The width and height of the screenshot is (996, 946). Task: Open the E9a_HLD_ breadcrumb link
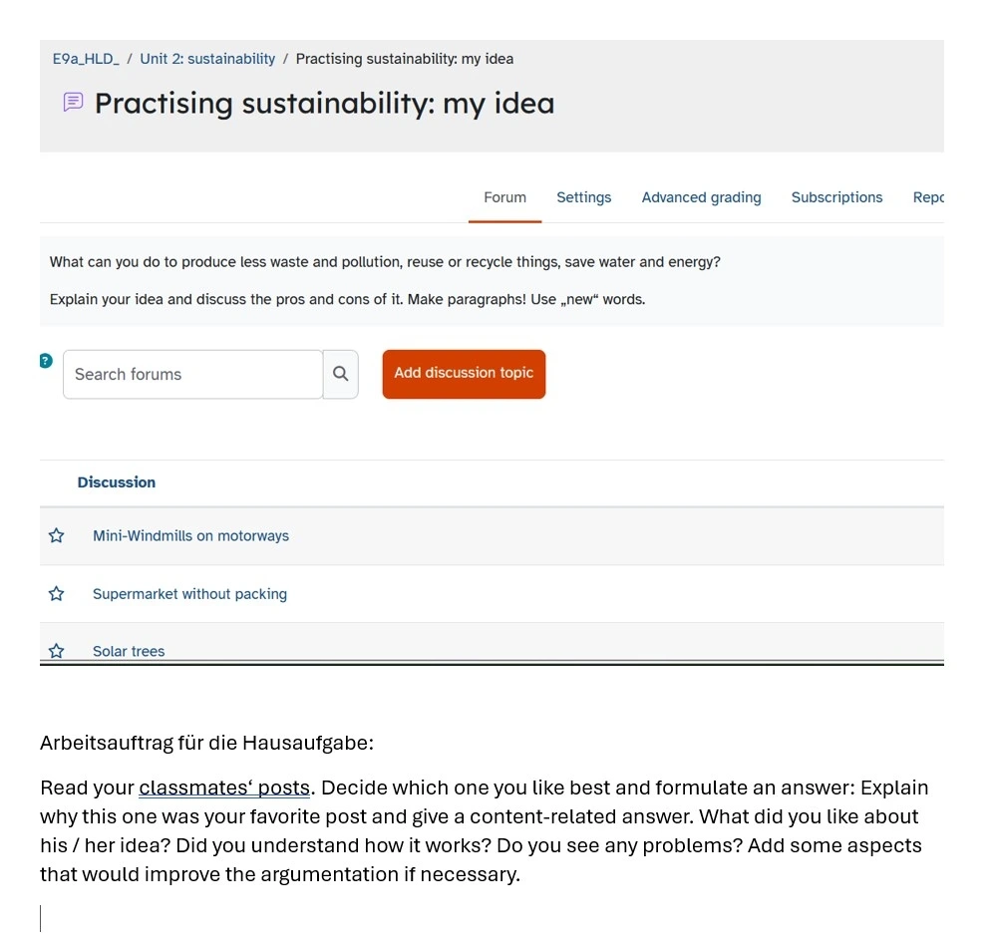(86, 59)
